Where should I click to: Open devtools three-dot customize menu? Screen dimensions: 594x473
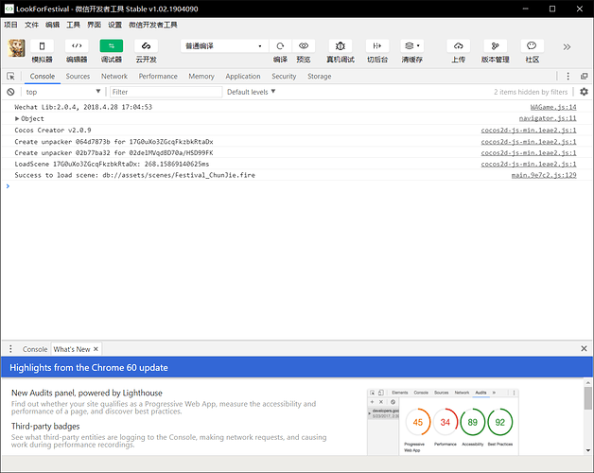568,77
